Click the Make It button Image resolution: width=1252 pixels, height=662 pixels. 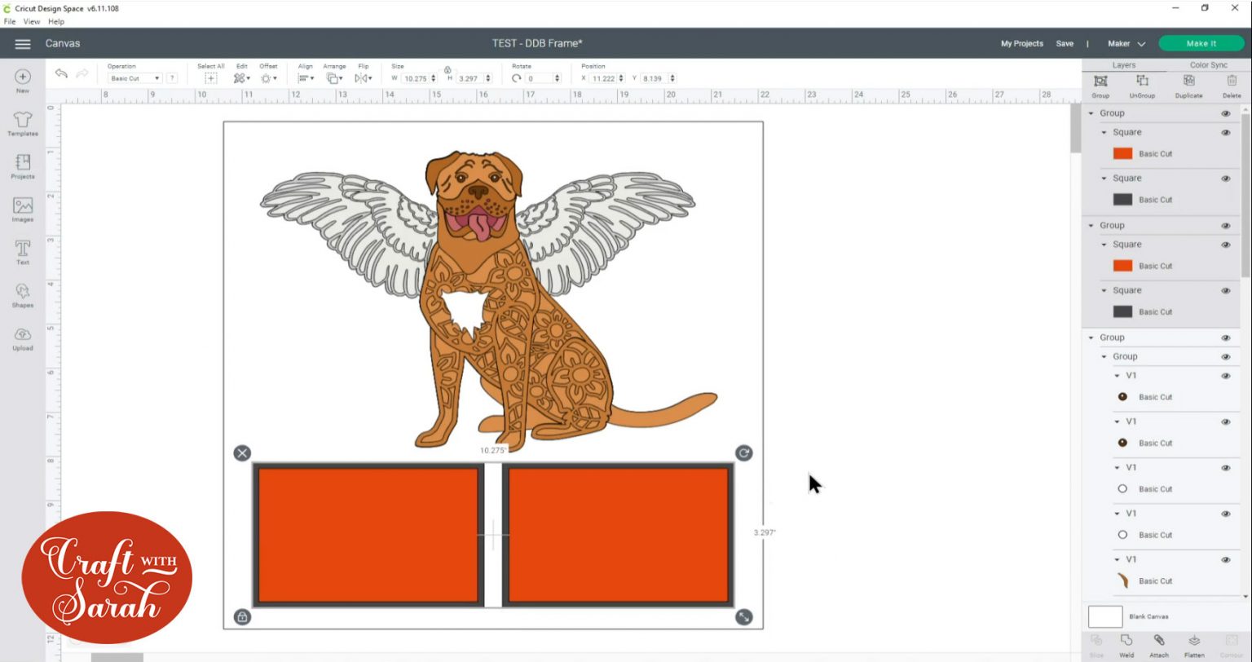coord(1201,44)
